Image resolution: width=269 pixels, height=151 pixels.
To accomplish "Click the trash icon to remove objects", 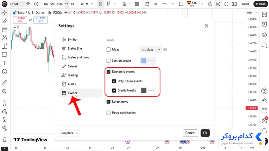I will [x=5, y=140].
